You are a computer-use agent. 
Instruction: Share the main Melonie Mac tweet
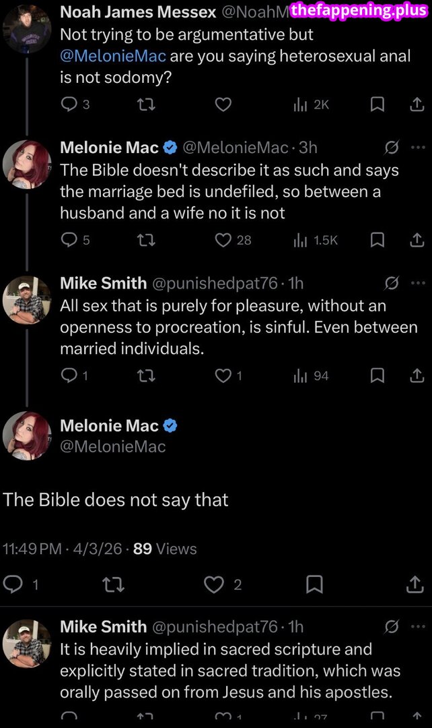point(415,584)
